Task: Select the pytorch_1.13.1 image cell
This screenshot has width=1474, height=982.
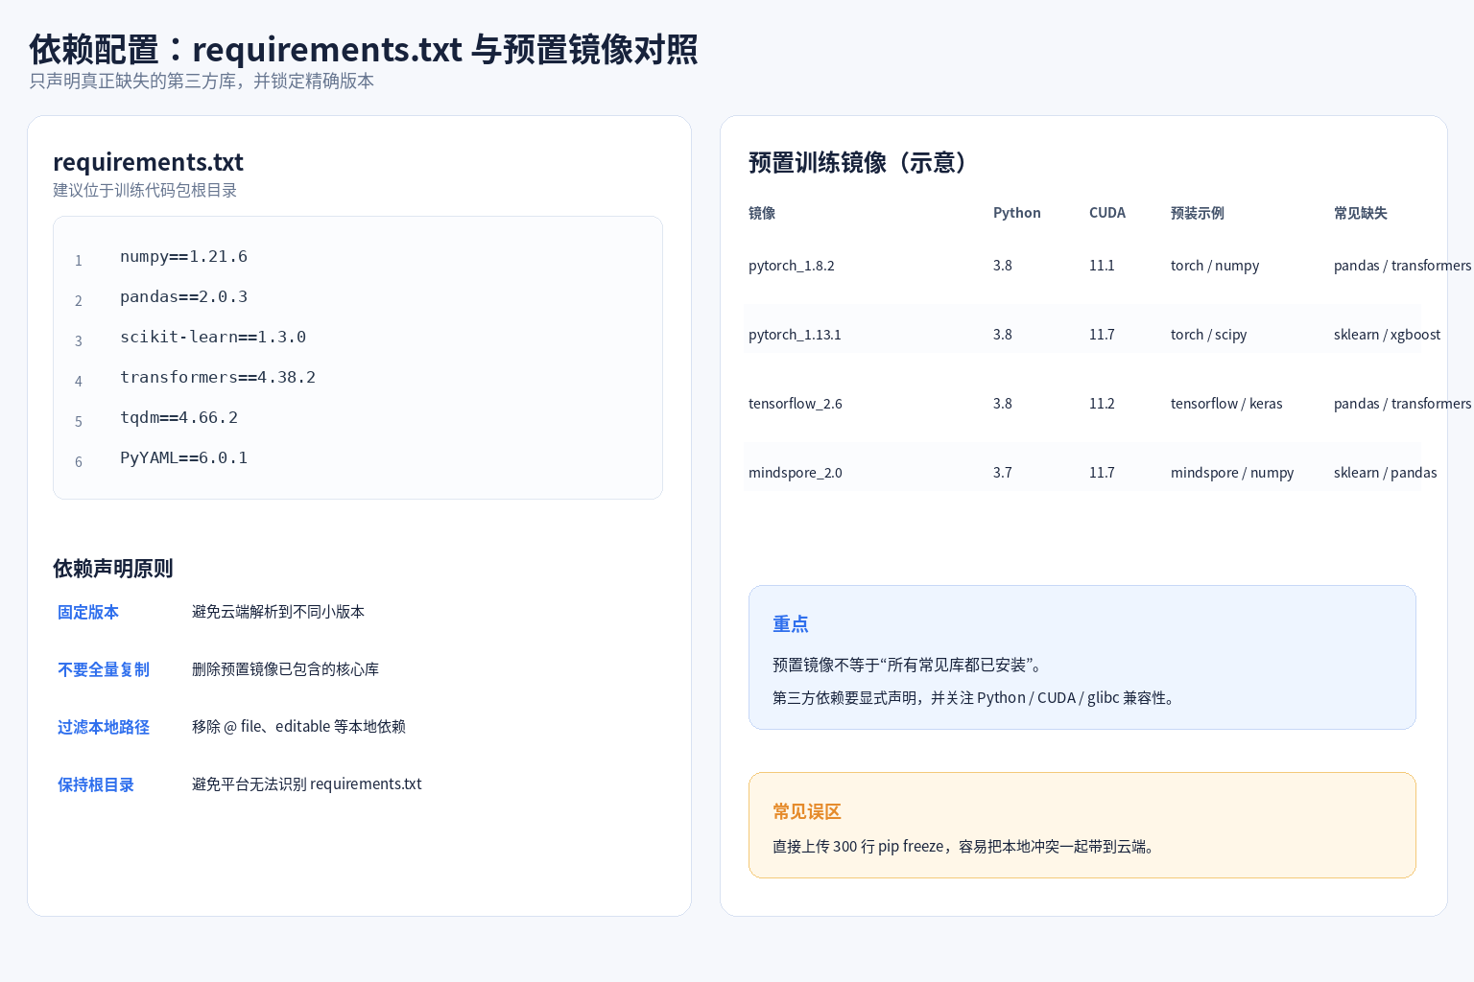Action: (x=795, y=335)
